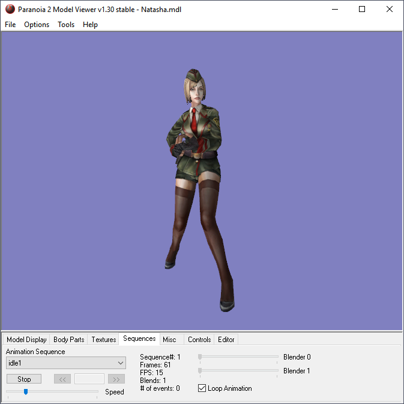Maximize the Model Viewer window
Viewport: 404px width, 404px height.
click(x=362, y=9)
